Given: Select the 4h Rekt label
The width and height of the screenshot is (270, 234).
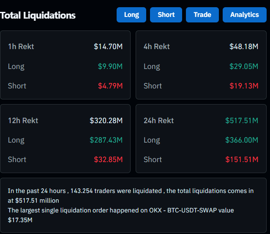Looking at the screenshot, I should point(157,47).
